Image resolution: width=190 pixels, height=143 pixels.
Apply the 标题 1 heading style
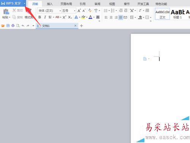click(x=177, y=14)
